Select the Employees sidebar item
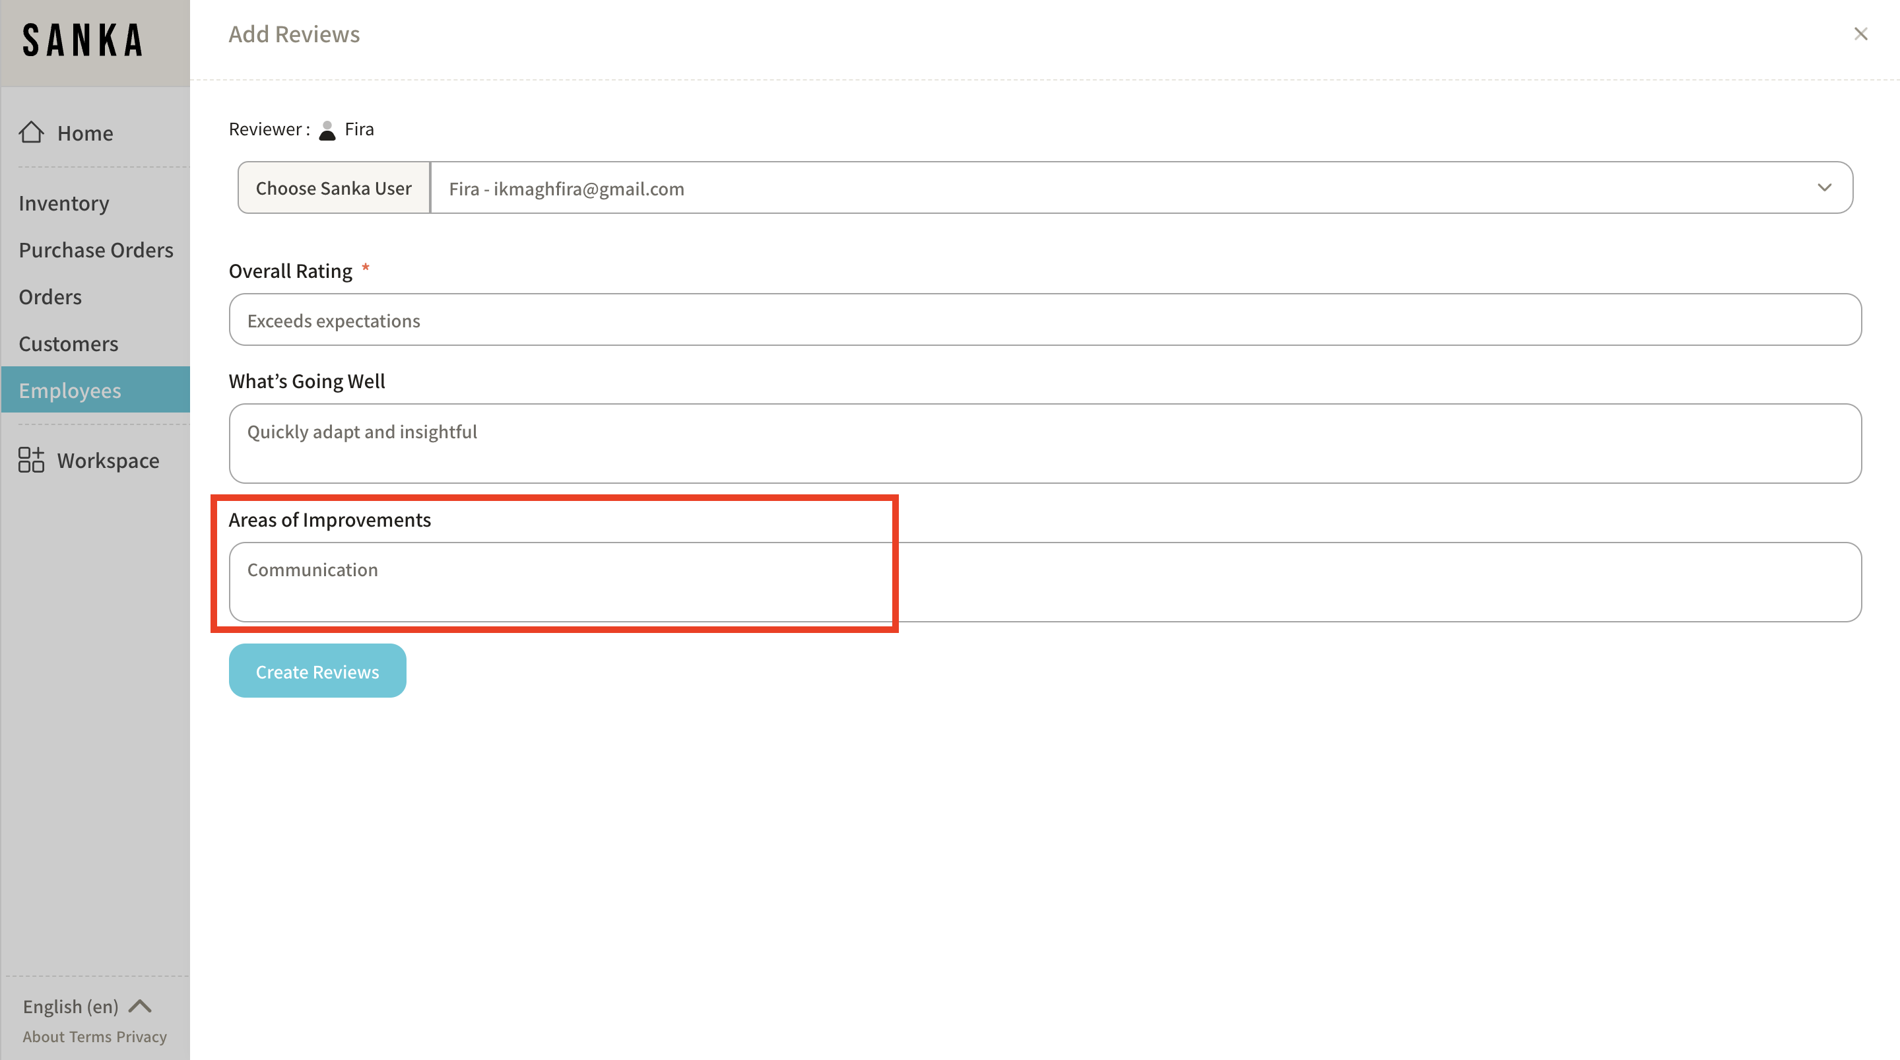 [x=70, y=390]
